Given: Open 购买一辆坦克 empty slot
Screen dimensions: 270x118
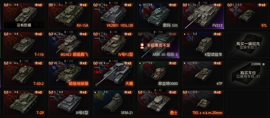Looking at the screenshot, I should [x=248, y=45].
